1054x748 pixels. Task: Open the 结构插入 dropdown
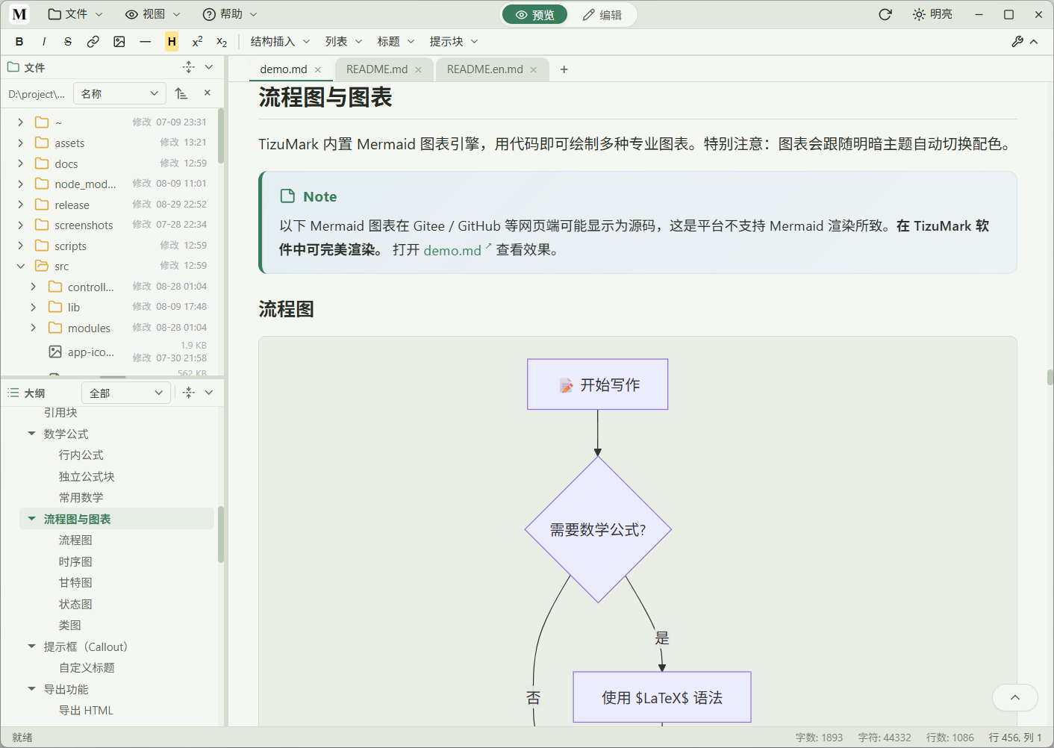coord(280,42)
